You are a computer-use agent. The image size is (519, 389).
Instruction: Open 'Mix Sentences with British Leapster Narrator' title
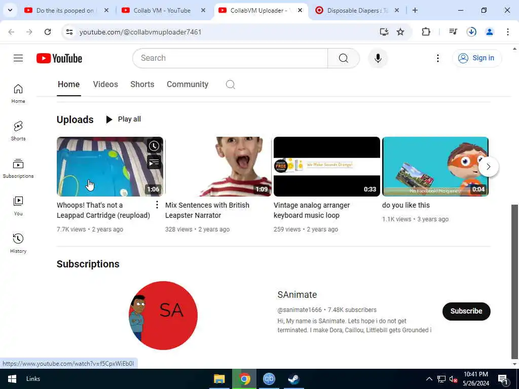(x=207, y=210)
